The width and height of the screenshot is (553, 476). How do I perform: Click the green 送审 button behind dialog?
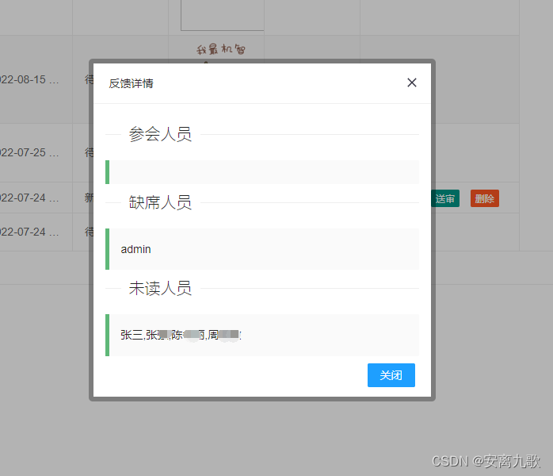tap(445, 198)
